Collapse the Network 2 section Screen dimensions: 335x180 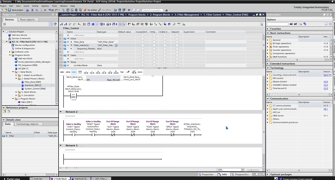pyautogui.click(x=61, y=112)
